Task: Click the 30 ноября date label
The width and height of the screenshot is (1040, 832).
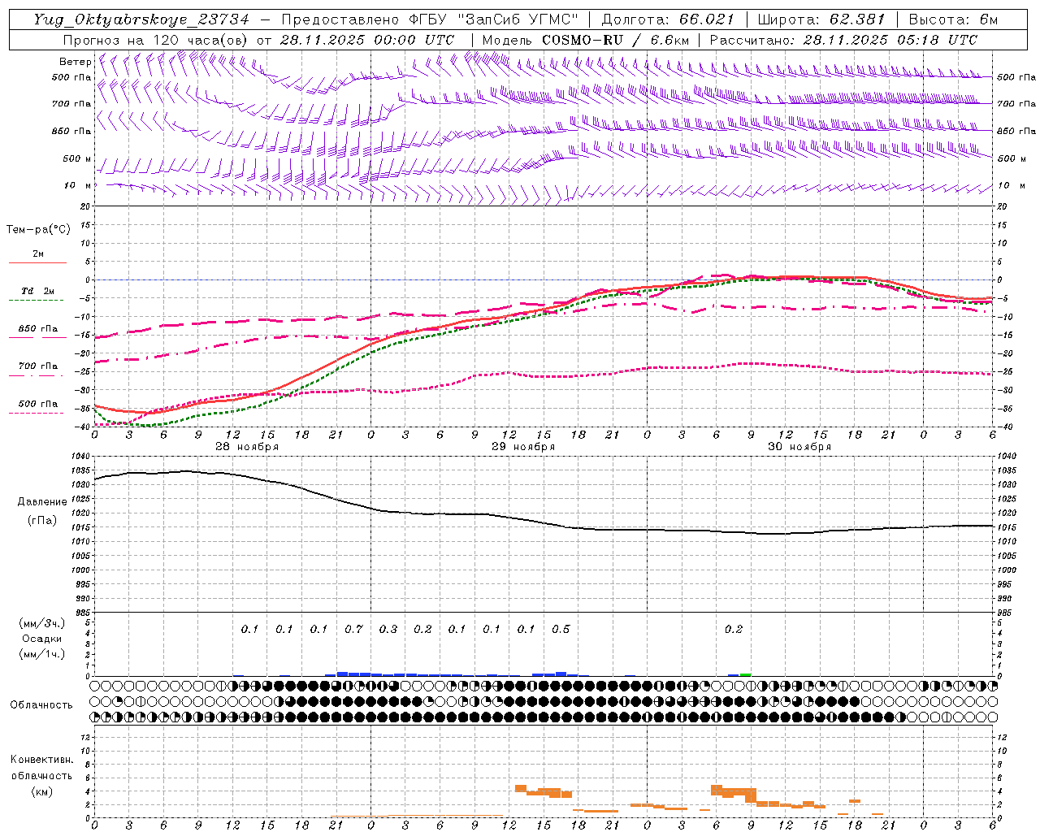Action: click(799, 447)
